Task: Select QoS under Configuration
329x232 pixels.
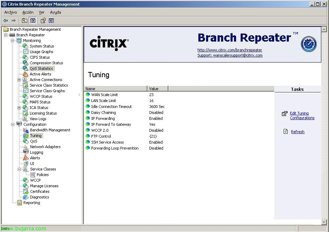Action: coord(34,141)
